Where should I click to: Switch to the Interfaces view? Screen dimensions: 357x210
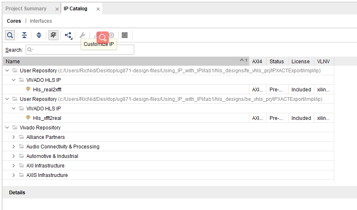(x=41, y=21)
